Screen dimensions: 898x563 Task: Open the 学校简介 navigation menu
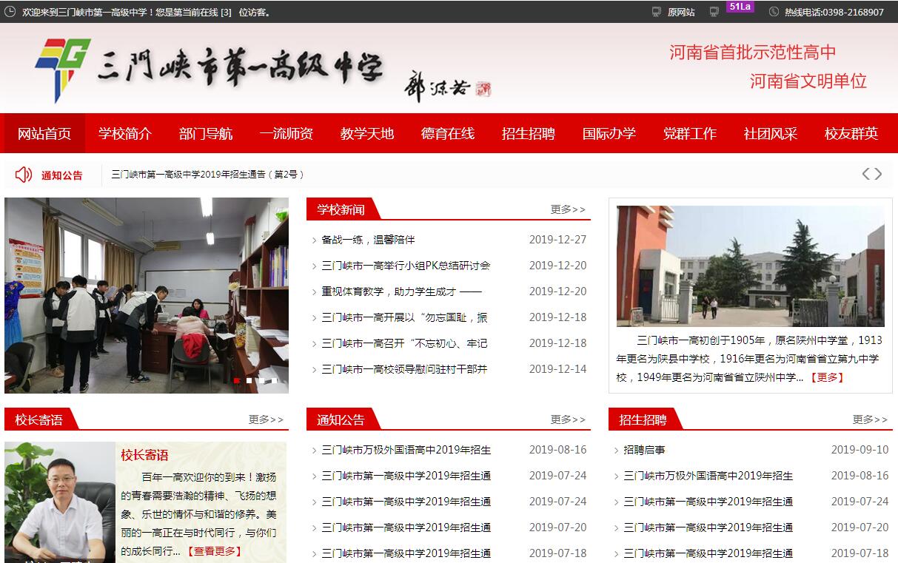(x=125, y=134)
